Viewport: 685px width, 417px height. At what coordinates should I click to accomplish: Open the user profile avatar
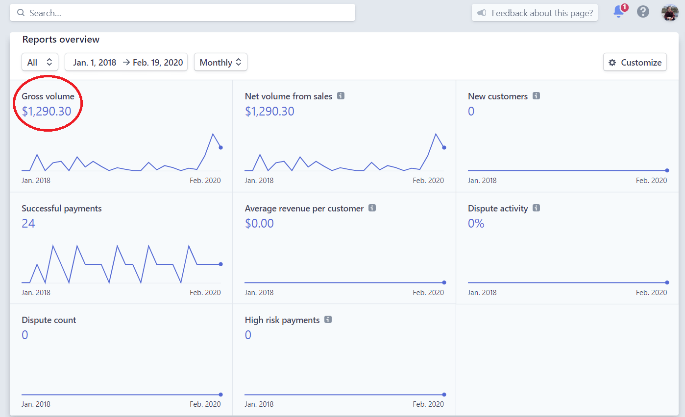pyautogui.click(x=669, y=13)
